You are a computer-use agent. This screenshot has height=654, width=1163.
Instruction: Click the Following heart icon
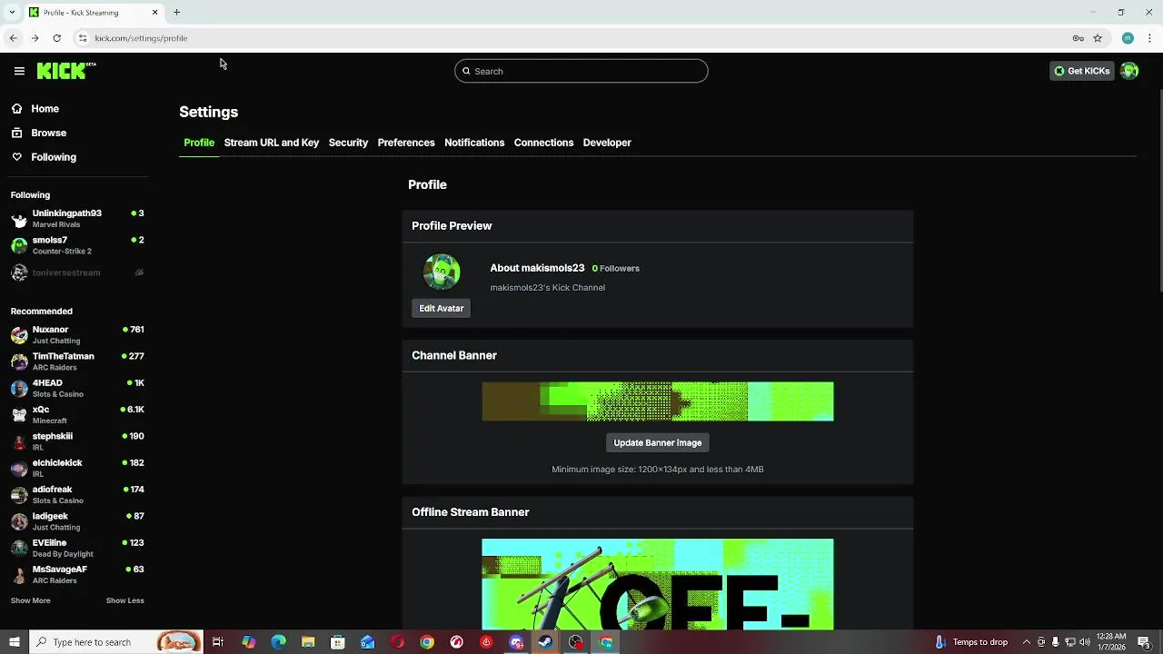(x=17, y=157)
